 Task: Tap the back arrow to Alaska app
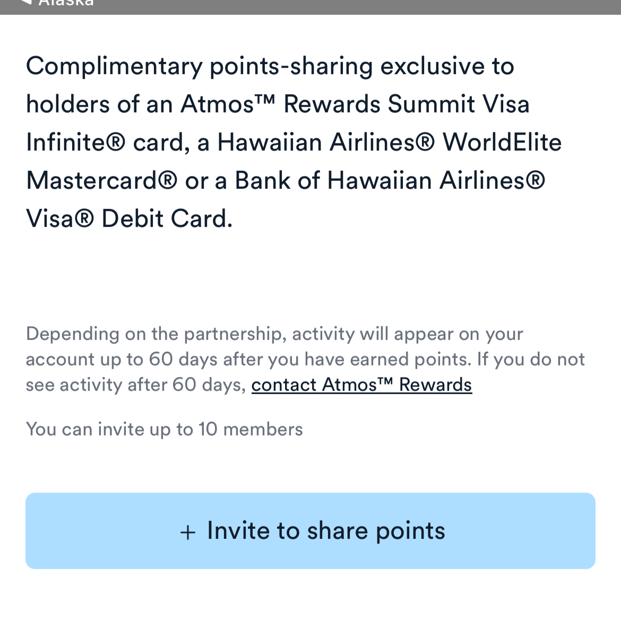(29, 3)
